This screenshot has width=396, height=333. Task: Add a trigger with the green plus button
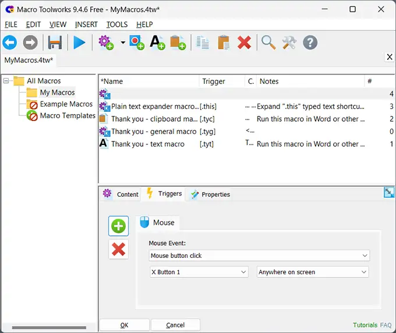click(x=118, y=226)
